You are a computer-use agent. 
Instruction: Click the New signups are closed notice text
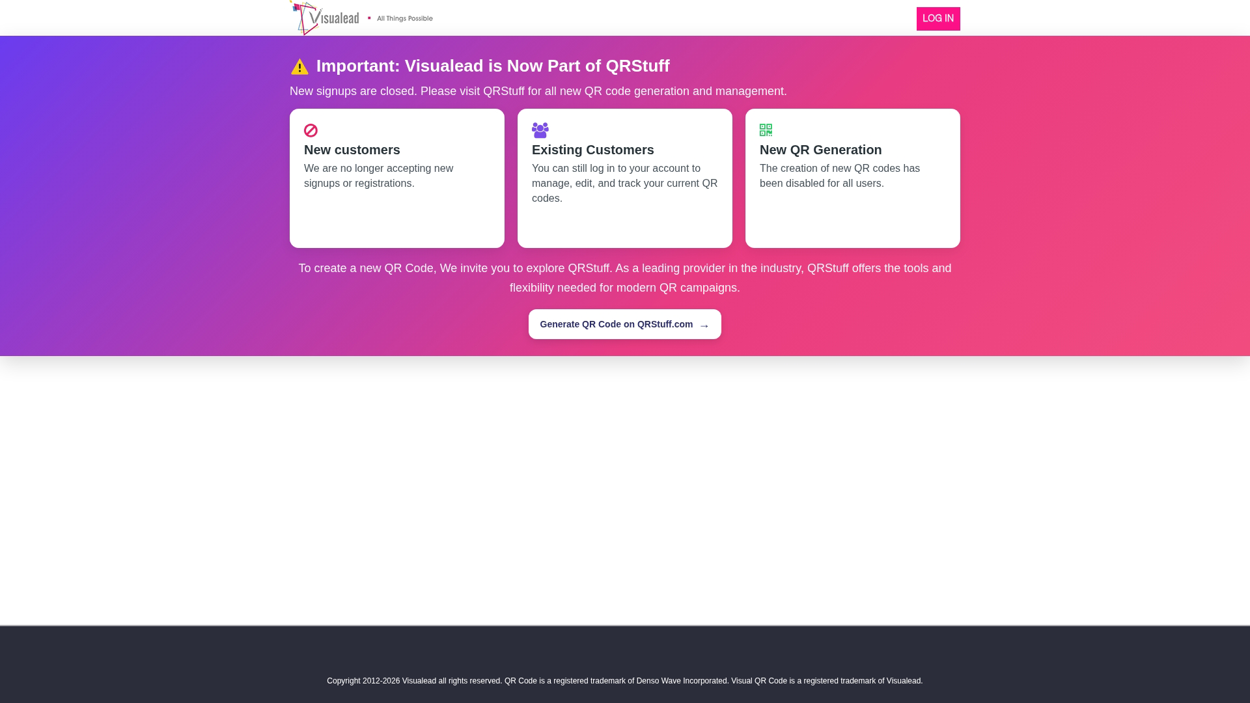(538, 91)
